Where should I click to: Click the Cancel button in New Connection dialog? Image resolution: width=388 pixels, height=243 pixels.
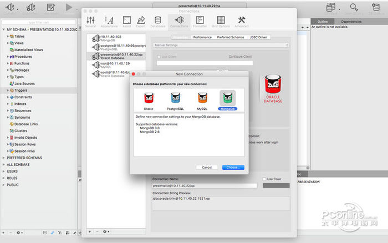pyautogui.click(x=207, y=168)
